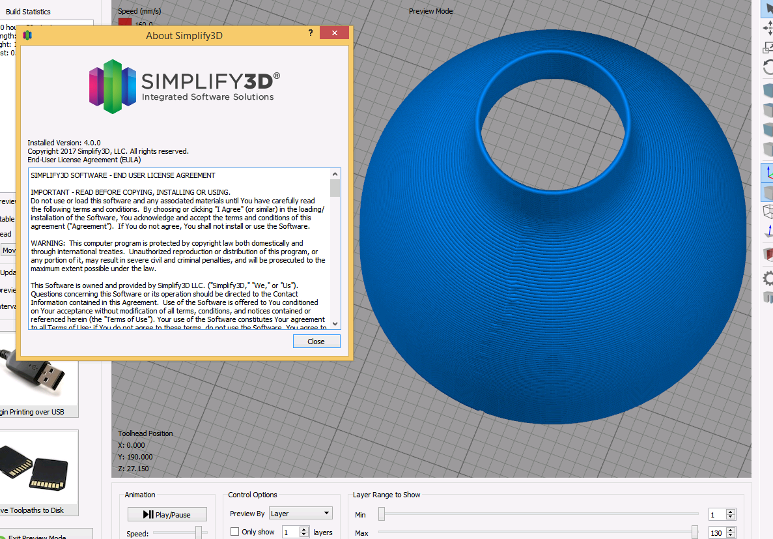
Task: Enable the Only show layers checkbox
Action: tap(235, 532)
